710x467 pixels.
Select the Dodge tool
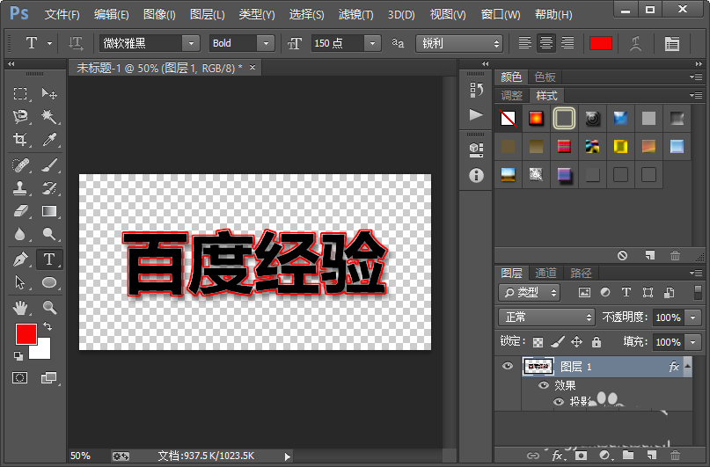pos(49,234)
